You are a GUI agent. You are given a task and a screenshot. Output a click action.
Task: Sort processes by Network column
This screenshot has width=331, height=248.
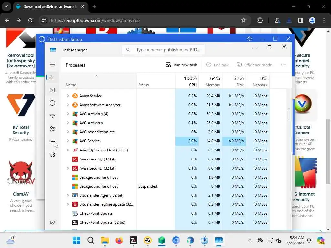258,81
